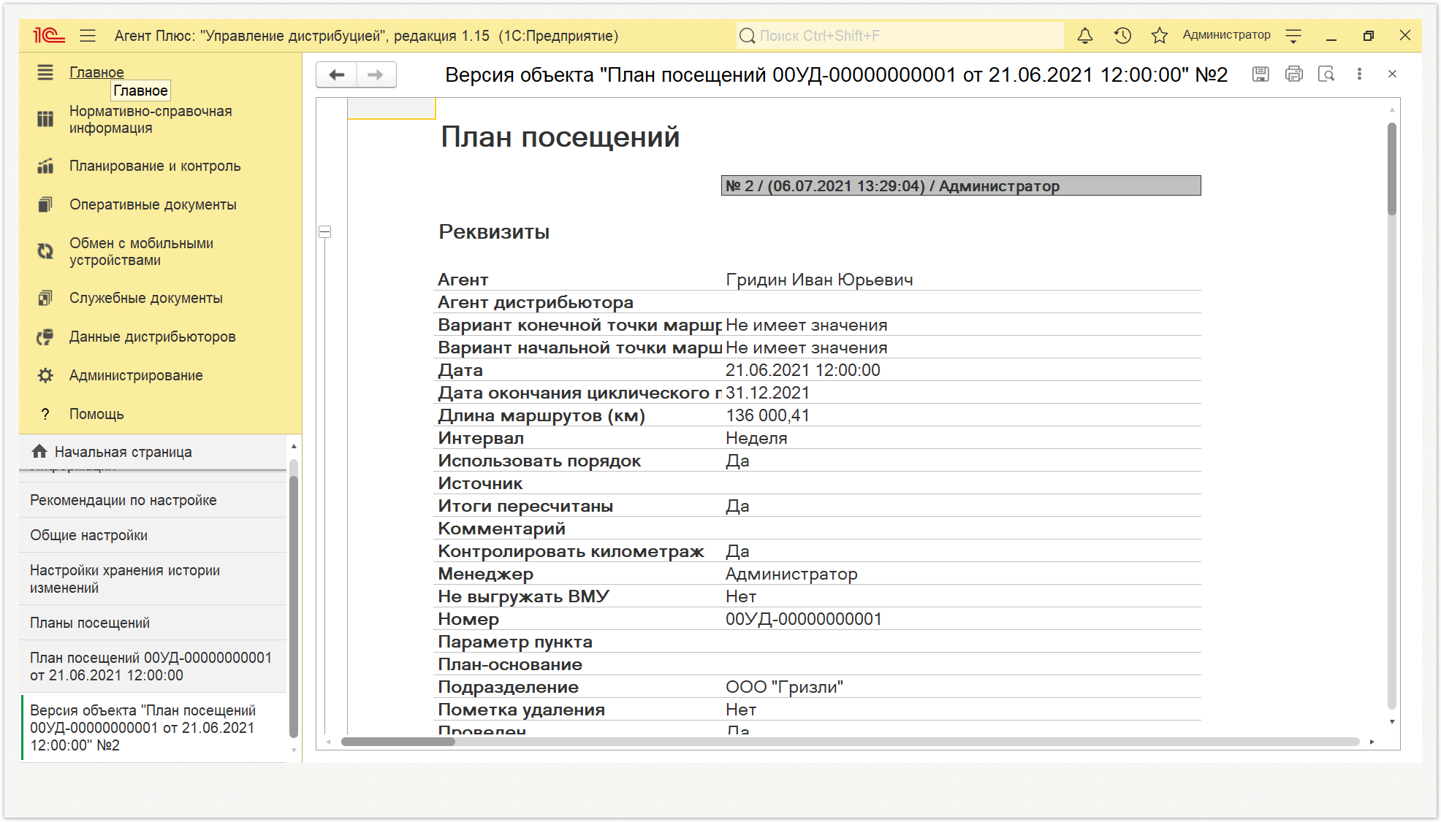
Task: Click the number 00УД-00000000001 value
Action: tap(803, 619)
